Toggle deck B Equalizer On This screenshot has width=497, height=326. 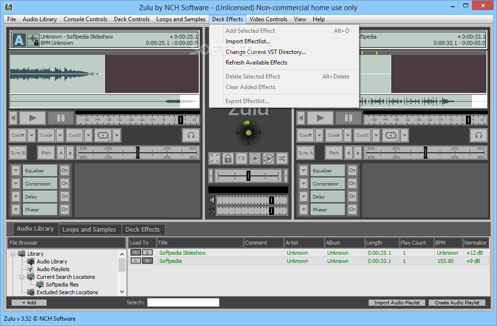[353, 170]
